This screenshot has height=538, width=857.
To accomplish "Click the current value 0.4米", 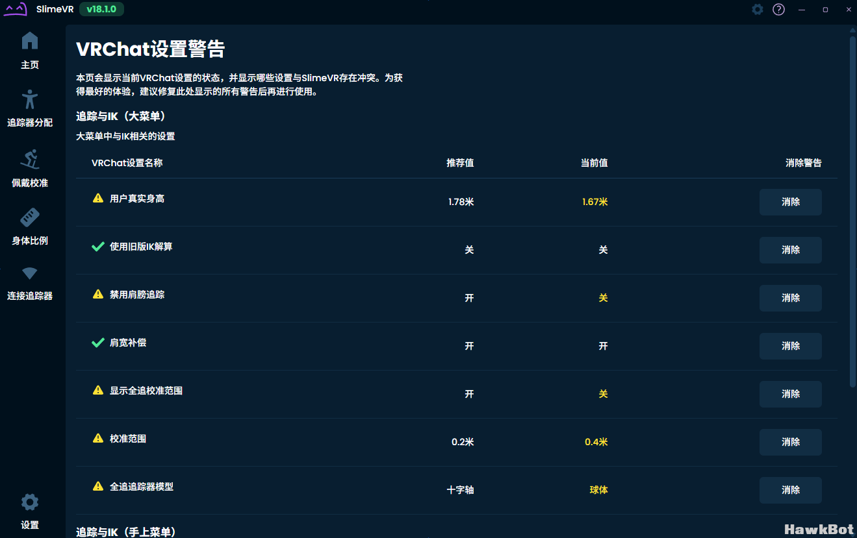I will 596,442.
